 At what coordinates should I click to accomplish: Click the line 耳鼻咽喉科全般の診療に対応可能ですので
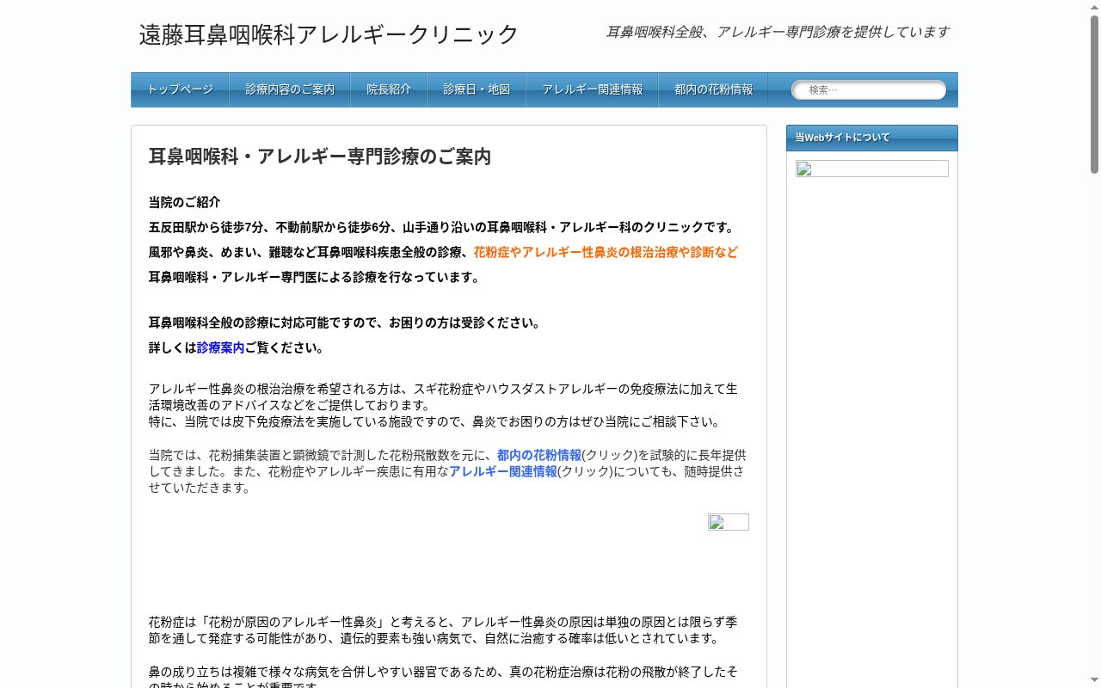(x=347, y=322)
